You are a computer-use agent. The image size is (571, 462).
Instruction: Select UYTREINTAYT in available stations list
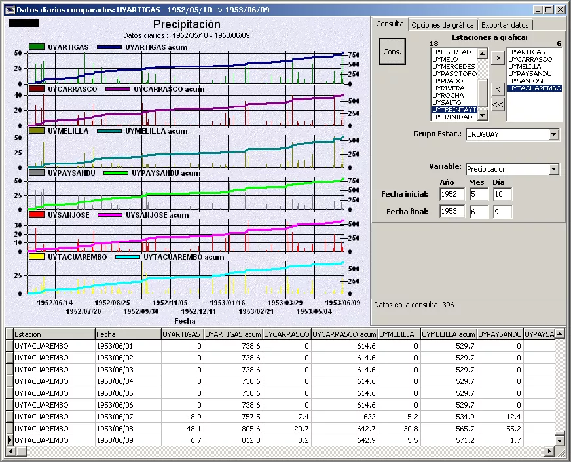(453, 110)
